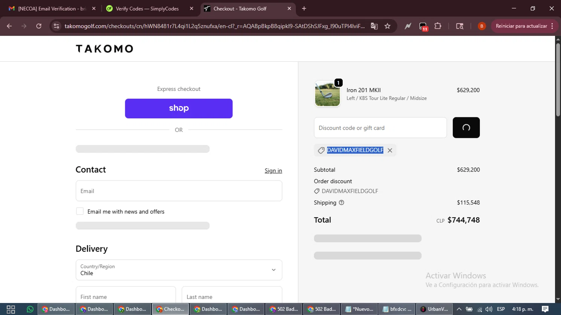This screenshot has height=315, width=561.
Task: Close the Verify Codes SimplyCodes tab
Action: coord(191,9)
